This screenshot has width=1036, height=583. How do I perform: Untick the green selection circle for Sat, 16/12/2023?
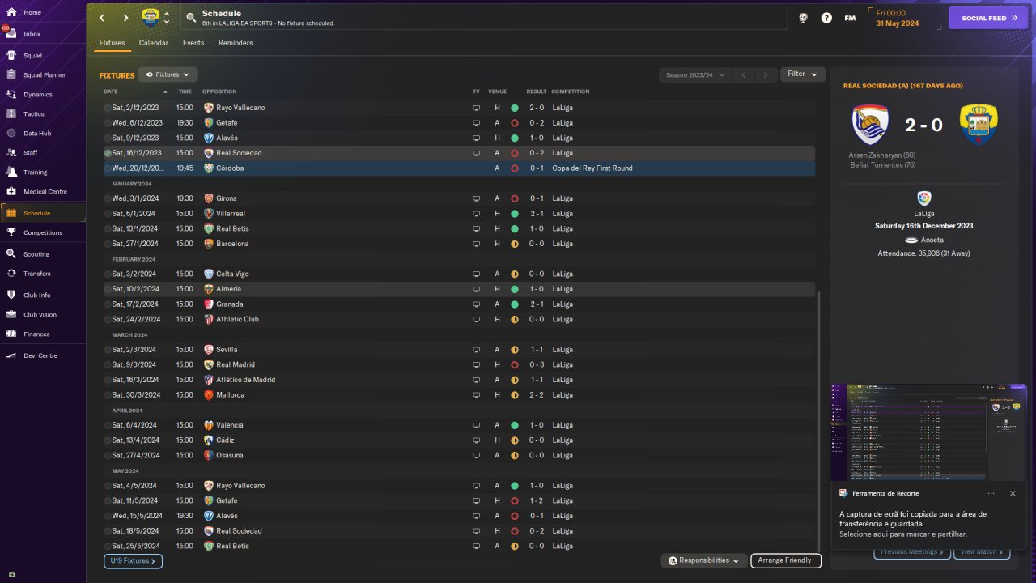click(x=108, y=153)
